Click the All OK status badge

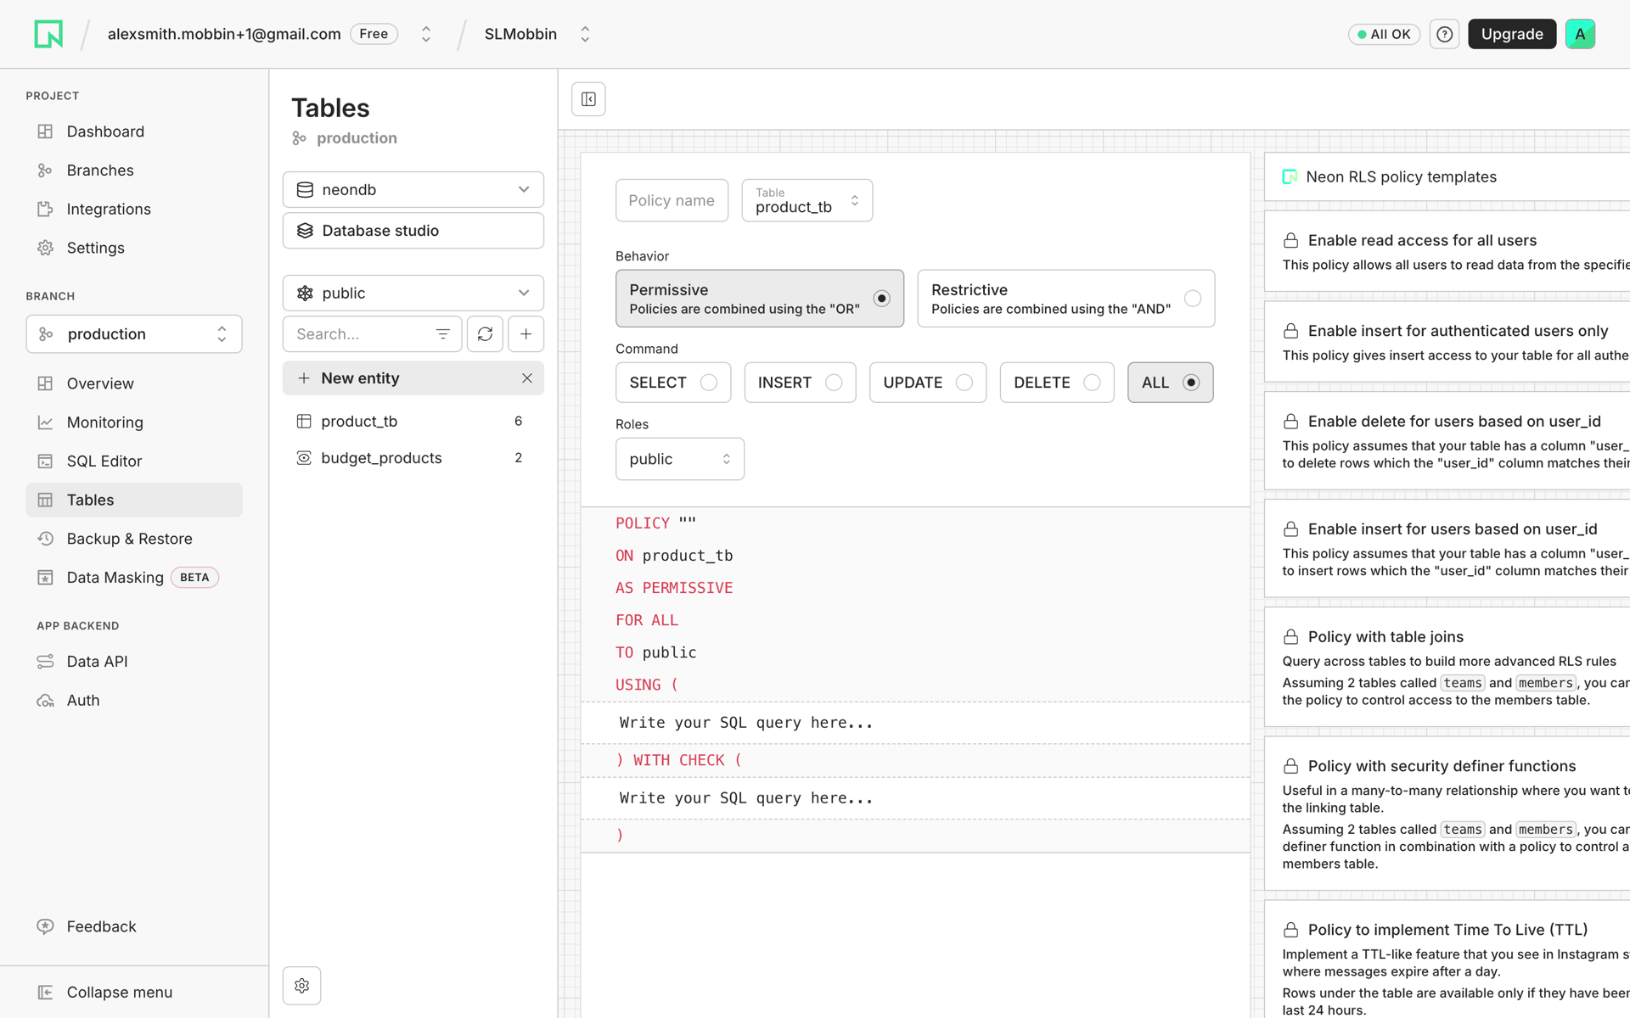point(1384,34)
